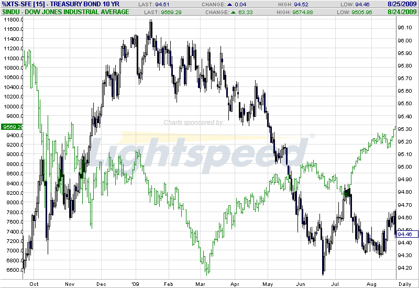Click the Daily interval label
The width and height of the screenshot is (419, 288).
coord(405,284)
